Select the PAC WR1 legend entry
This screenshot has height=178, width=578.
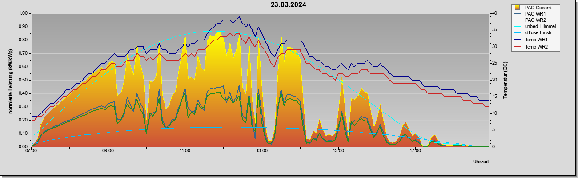535,14
